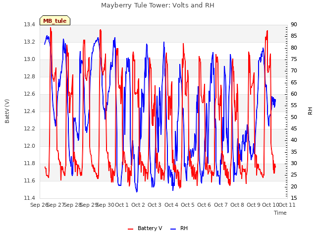
Task: Click the 'BattV (V)' left axis label
Action: coord(7,111)
